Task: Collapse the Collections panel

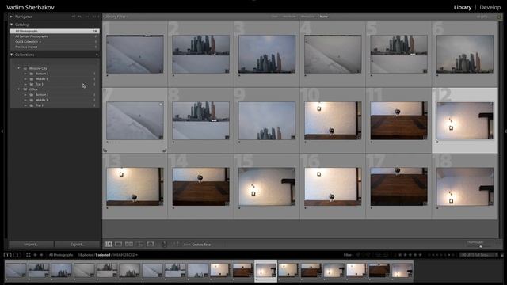Action: 11,55
